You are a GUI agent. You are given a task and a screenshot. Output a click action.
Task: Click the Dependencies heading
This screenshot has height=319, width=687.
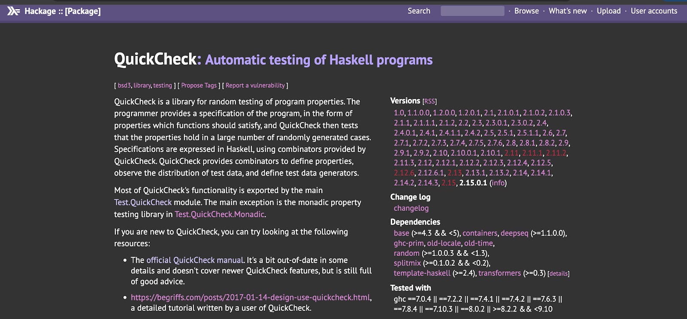click(x=415, y=222)
